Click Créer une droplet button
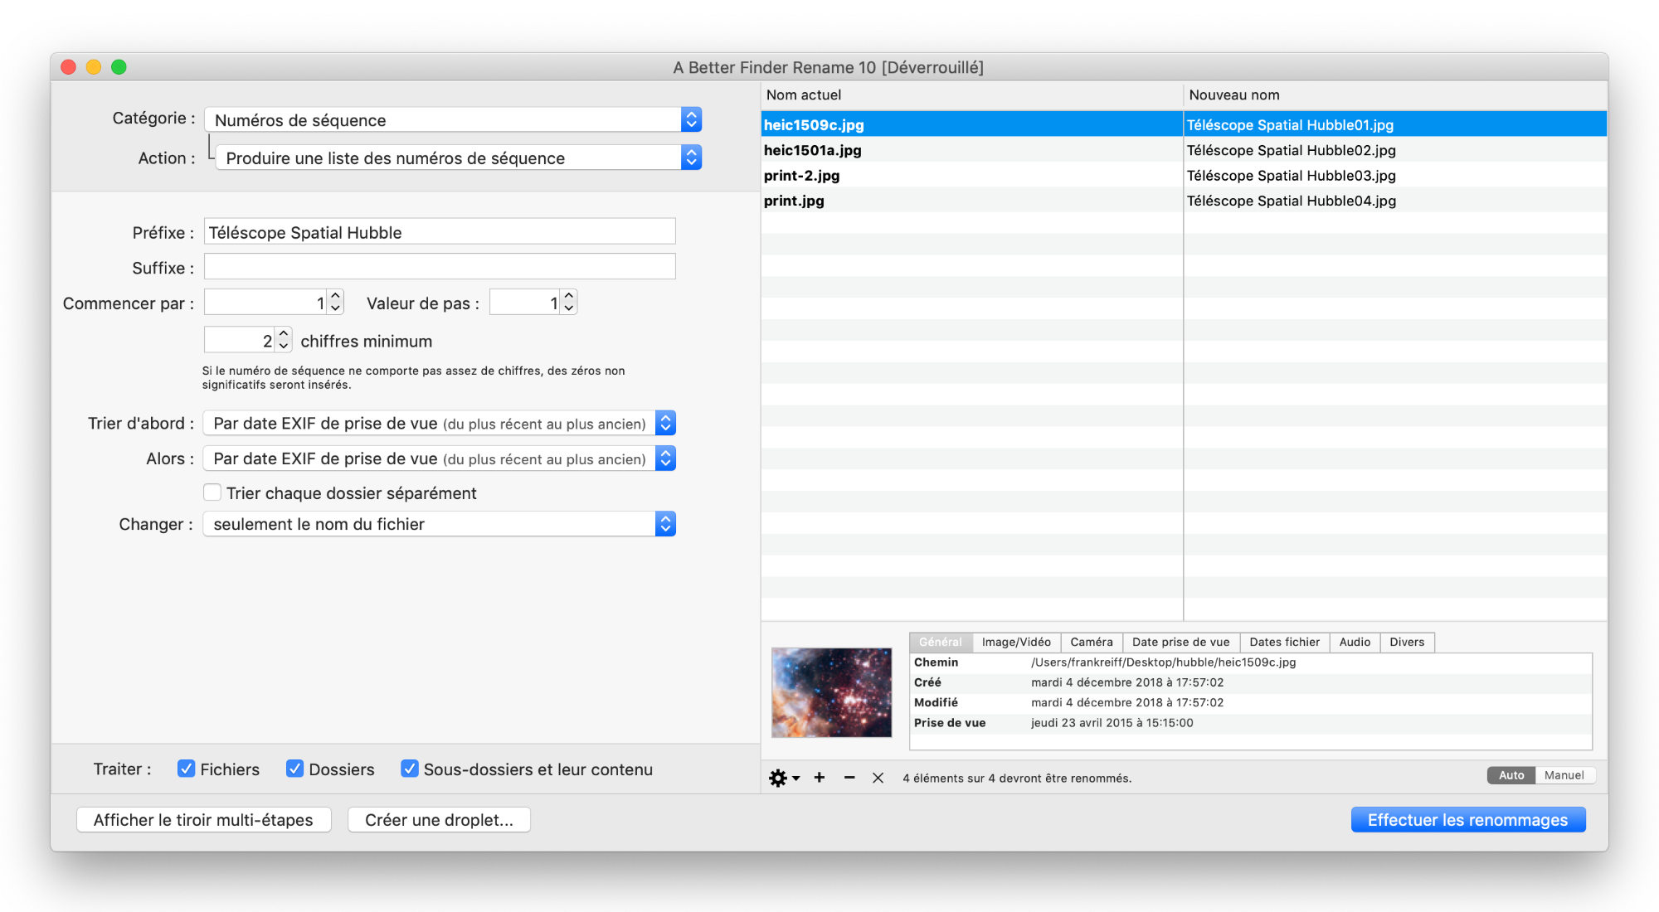1659x912 pixels. (x=439, y=819)
